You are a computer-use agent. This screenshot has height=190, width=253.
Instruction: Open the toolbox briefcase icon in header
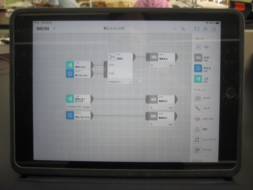coord(205,29)
